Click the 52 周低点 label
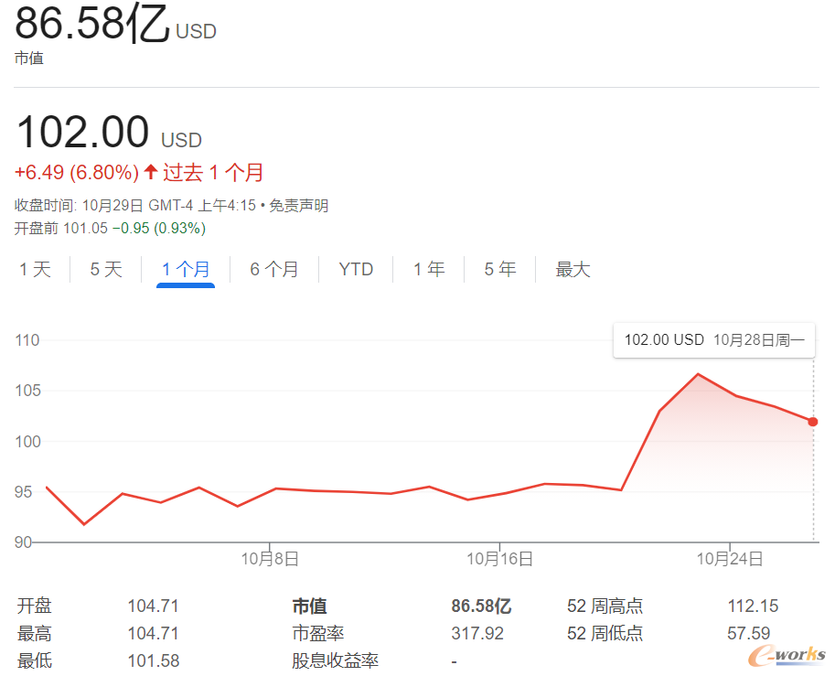 [605, 634]
